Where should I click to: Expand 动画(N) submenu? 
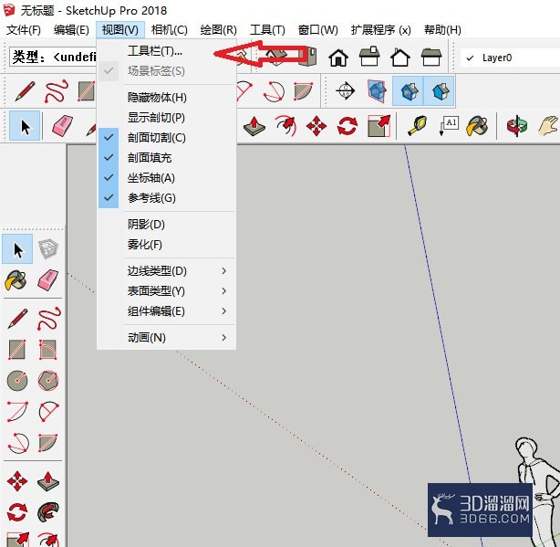(x=166, y=338)
